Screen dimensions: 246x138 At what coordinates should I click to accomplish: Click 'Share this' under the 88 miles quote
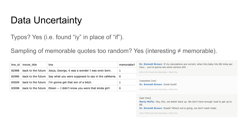[x=173, y=72]
